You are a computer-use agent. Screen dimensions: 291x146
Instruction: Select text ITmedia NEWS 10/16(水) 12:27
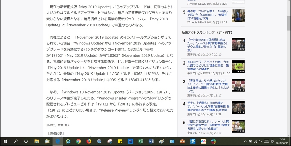tap(207, 22)
